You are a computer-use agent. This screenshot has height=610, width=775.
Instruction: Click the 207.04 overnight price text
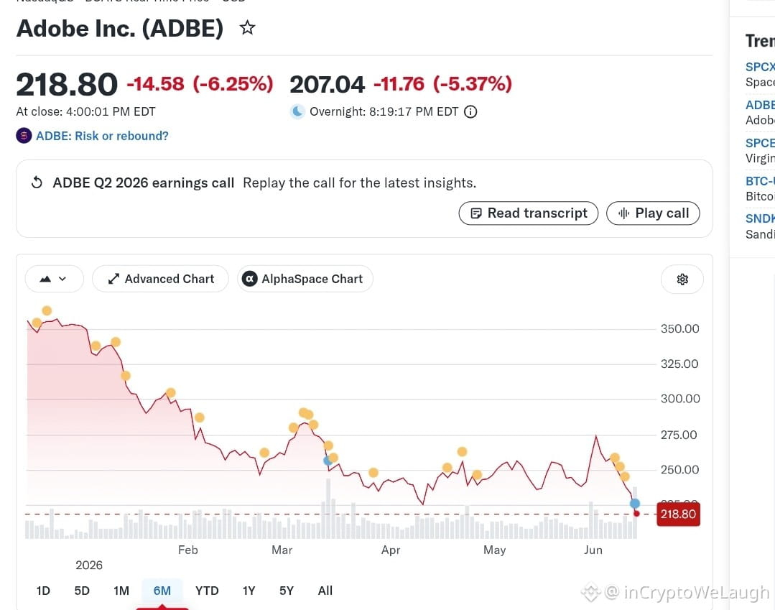point(328,84)
